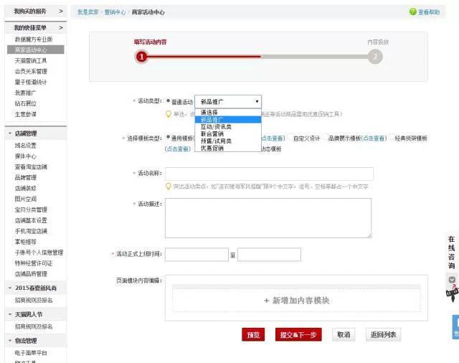Click the lightbulb tip icon under 活动名称
459x363 pixels.
(x=169, y=187)
